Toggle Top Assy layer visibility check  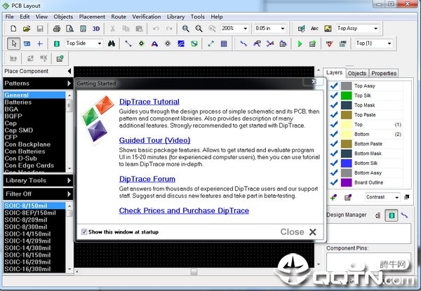[334, 86]
